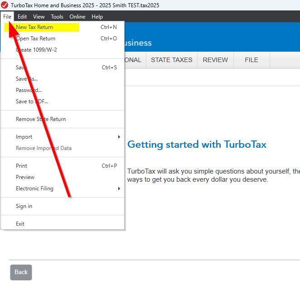The width and height of the screenshot is (300, 295).
Task: Go to the REVIEW tab
Action: (x=215, y=60)
